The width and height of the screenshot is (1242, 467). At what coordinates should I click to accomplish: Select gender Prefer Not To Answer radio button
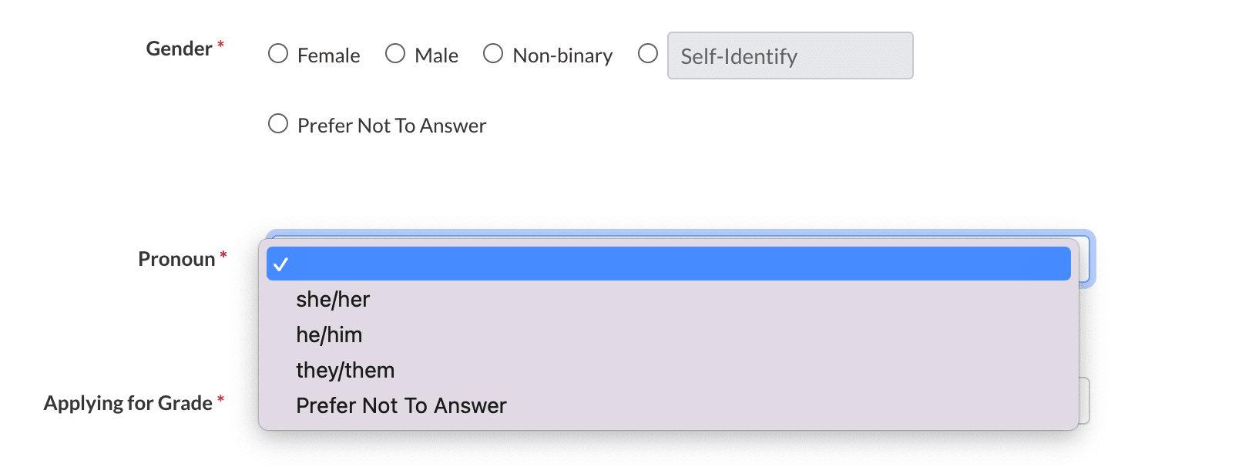[x=278, y=124]
